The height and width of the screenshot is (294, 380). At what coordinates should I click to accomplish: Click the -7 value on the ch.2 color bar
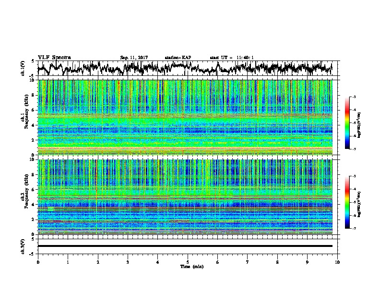(x=354, y=228)
